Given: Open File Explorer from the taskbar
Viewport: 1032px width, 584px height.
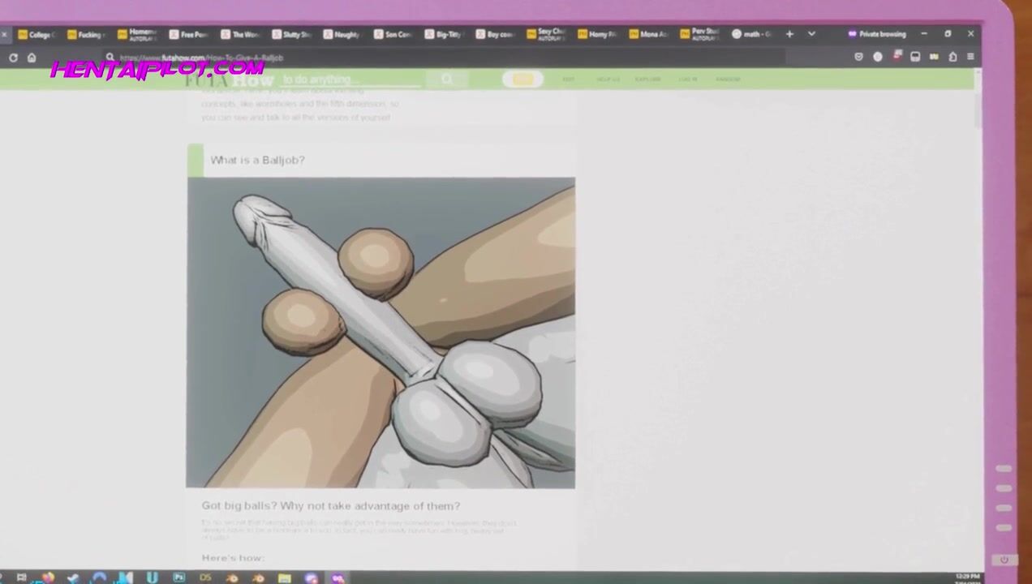Looking at the screenshot, I should [x=285, y=578].
